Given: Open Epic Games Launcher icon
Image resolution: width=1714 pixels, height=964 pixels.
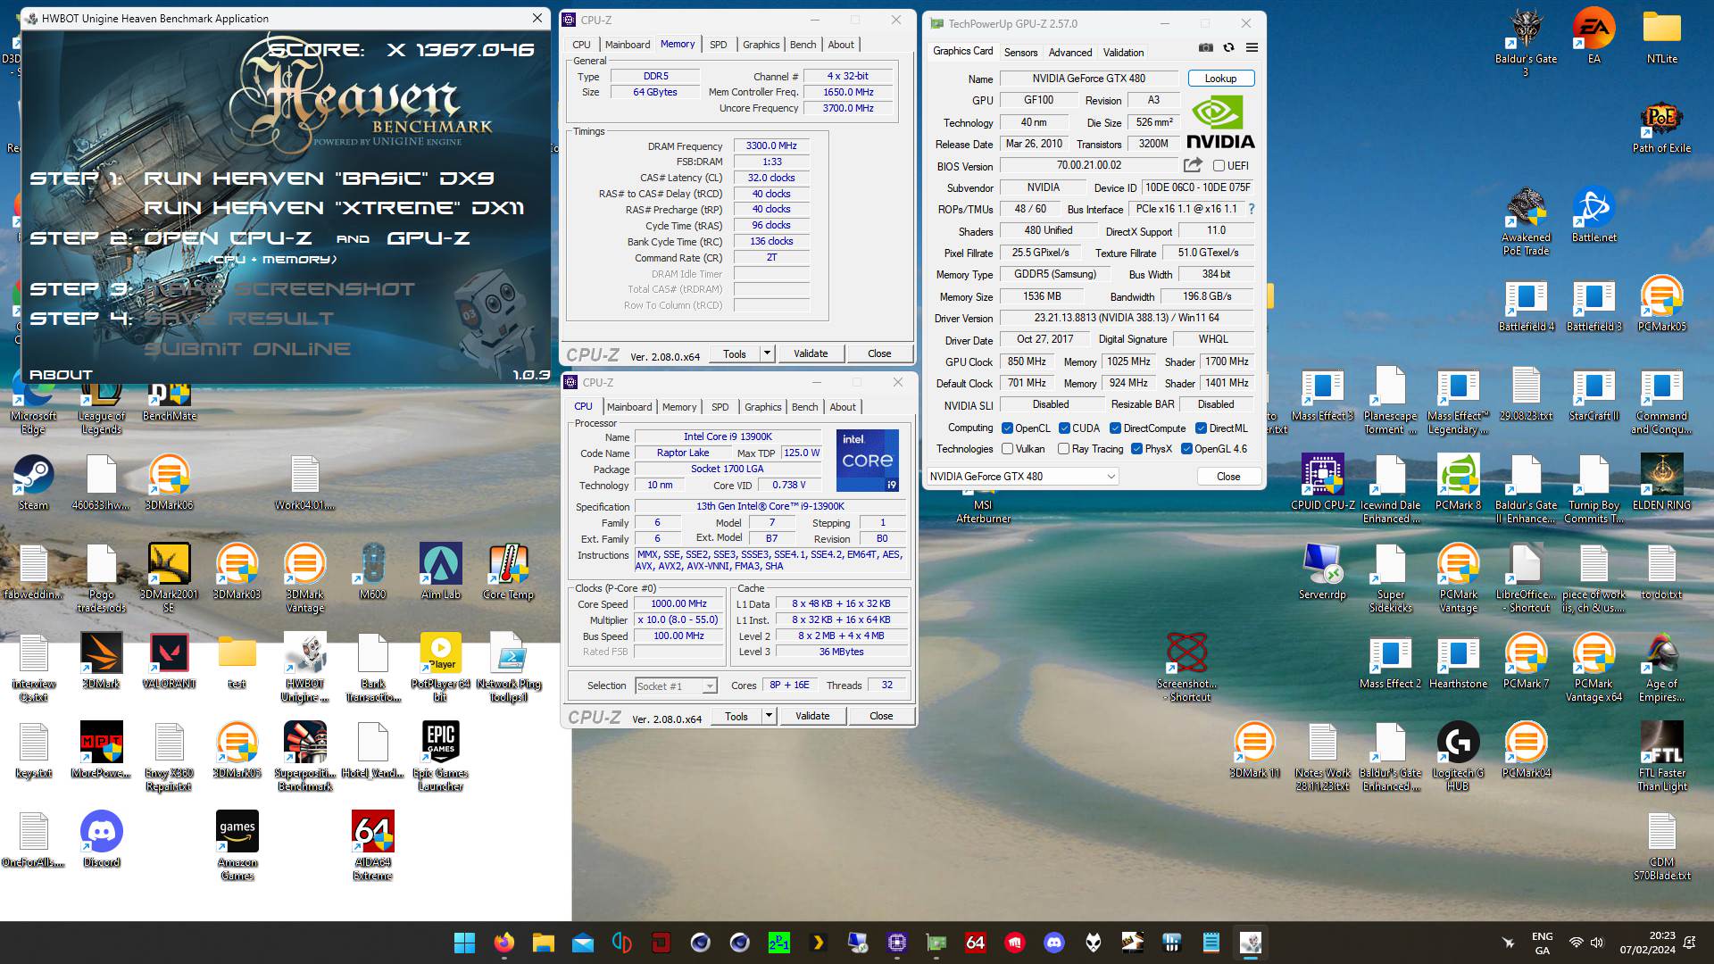Looking at the screenshot, I should 440,757.
